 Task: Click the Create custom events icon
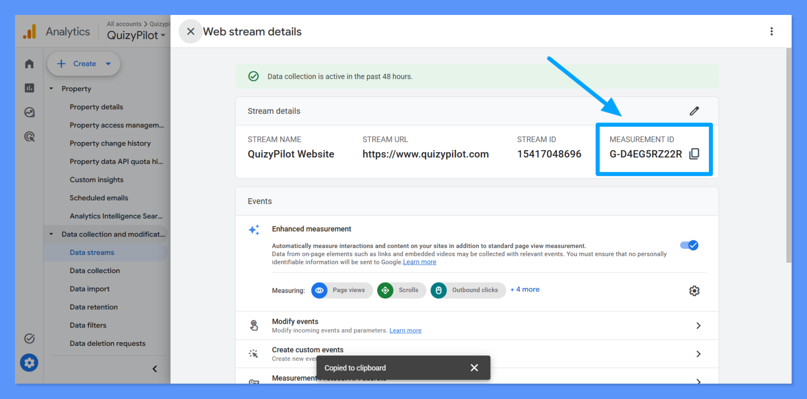pos(254,354)
